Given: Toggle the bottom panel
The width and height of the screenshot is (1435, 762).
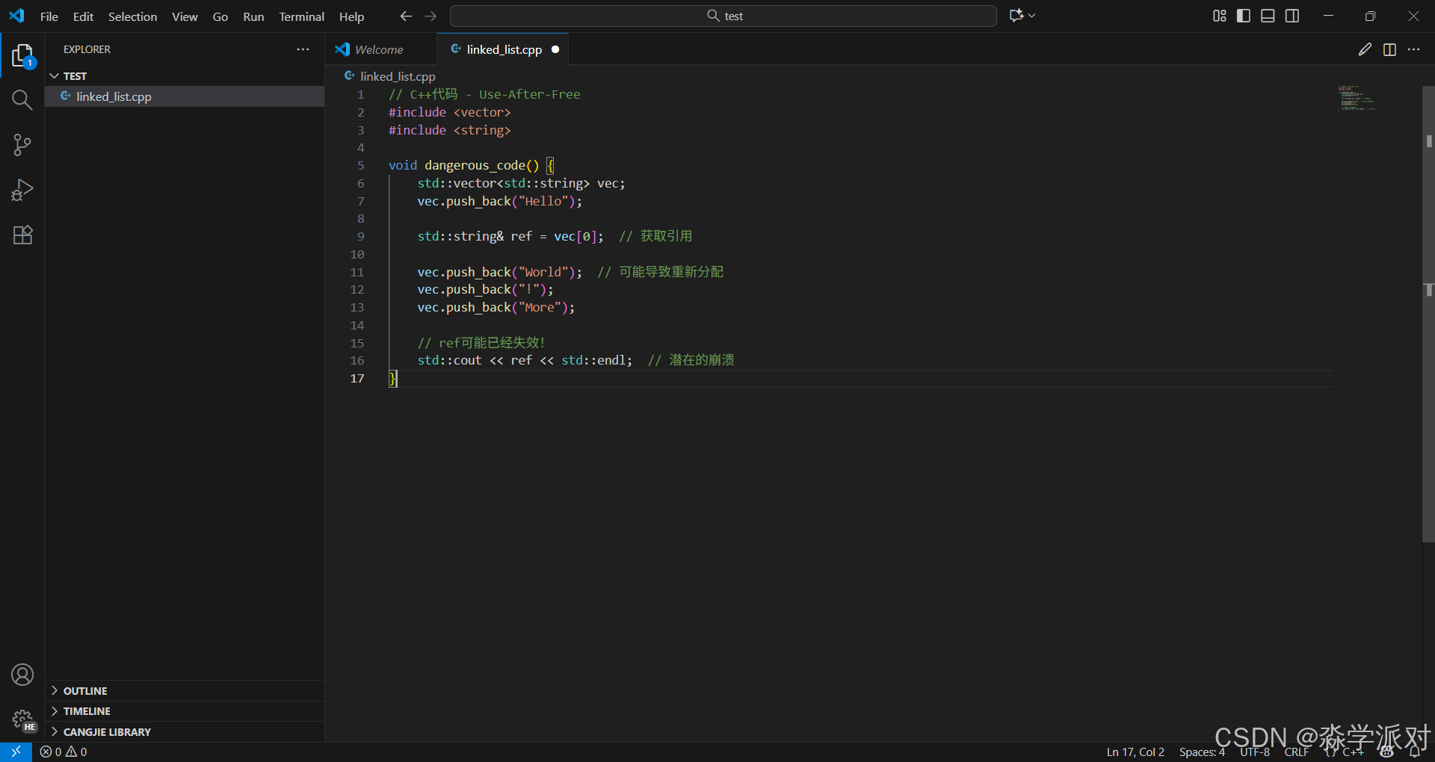Looking at the screenshot, I should coord(1268,16).
